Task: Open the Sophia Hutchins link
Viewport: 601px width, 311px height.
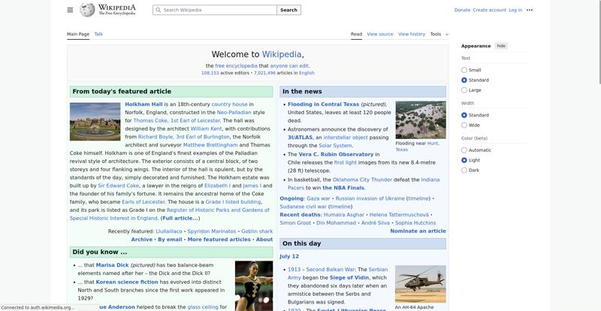Action: 415,223
